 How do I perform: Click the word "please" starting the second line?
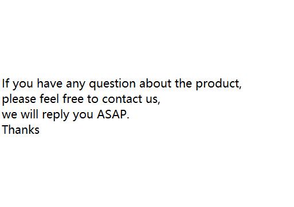[19, 99]
